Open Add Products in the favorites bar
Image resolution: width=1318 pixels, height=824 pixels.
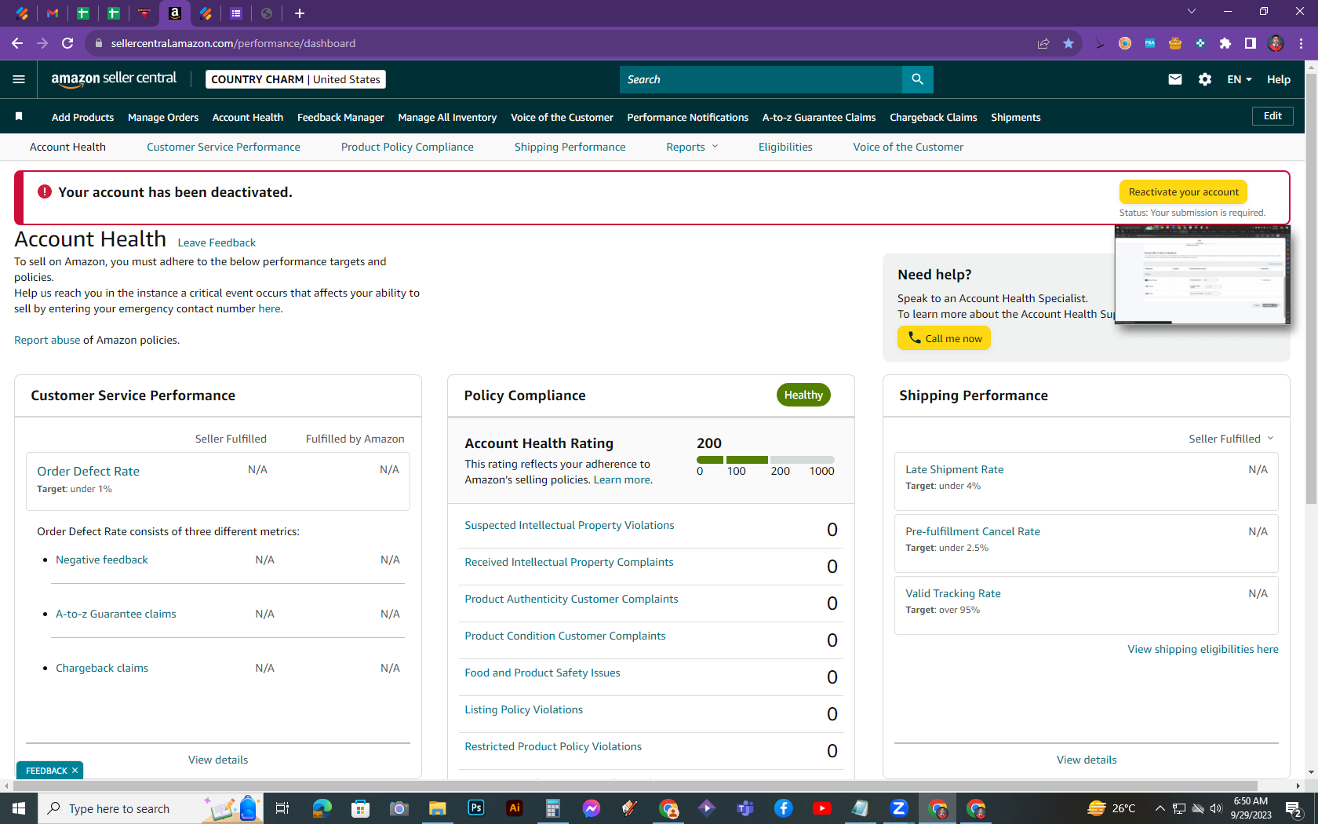82,117
